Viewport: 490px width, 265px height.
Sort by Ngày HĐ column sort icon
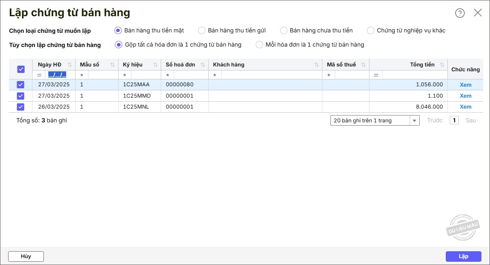tap(70, 65)
